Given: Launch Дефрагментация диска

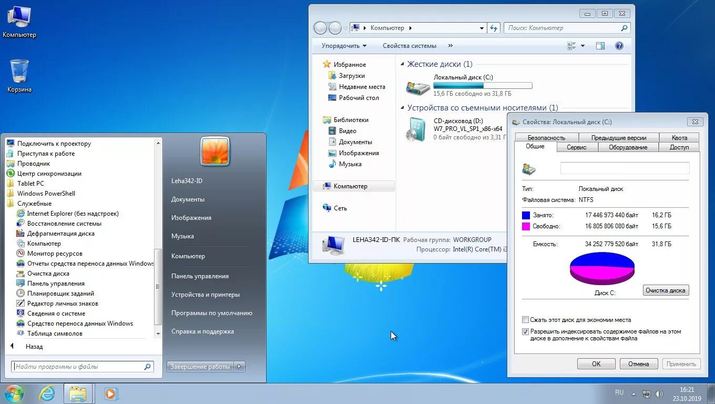Looking at the screenshot, I should tap(60, 233).
